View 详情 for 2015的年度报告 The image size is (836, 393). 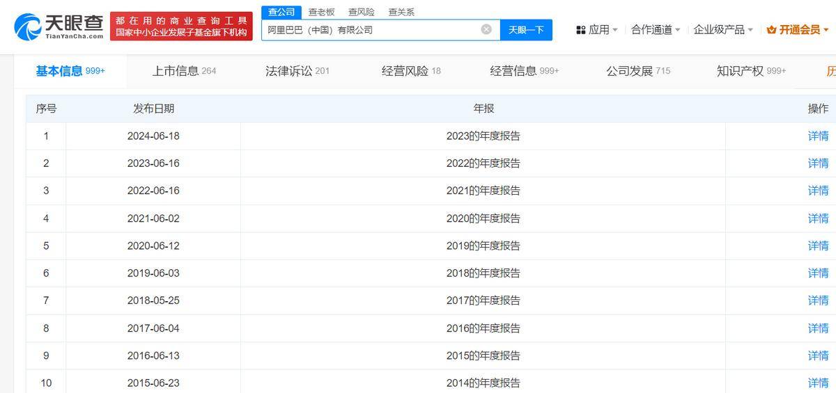point(818,355)
